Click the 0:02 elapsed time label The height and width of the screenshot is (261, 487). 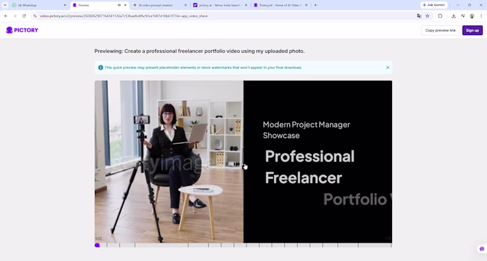[x=99, y=239]
